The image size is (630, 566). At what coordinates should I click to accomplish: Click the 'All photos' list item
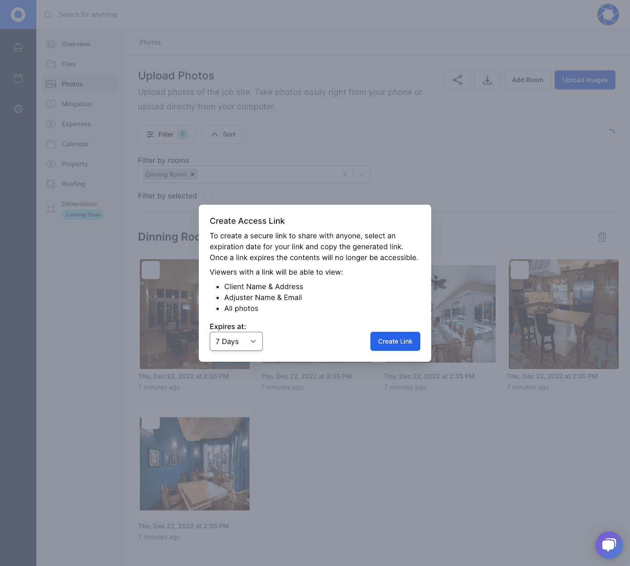click(241, 309)
